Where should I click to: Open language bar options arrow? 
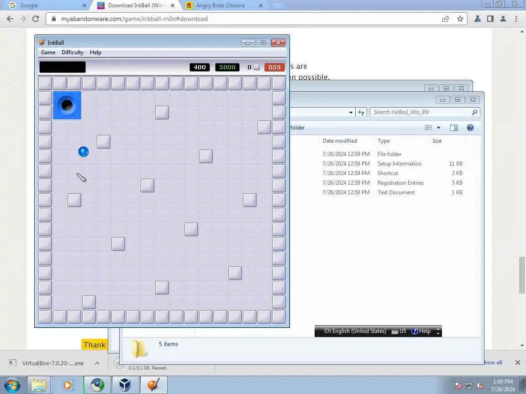[x=438, y=332]
